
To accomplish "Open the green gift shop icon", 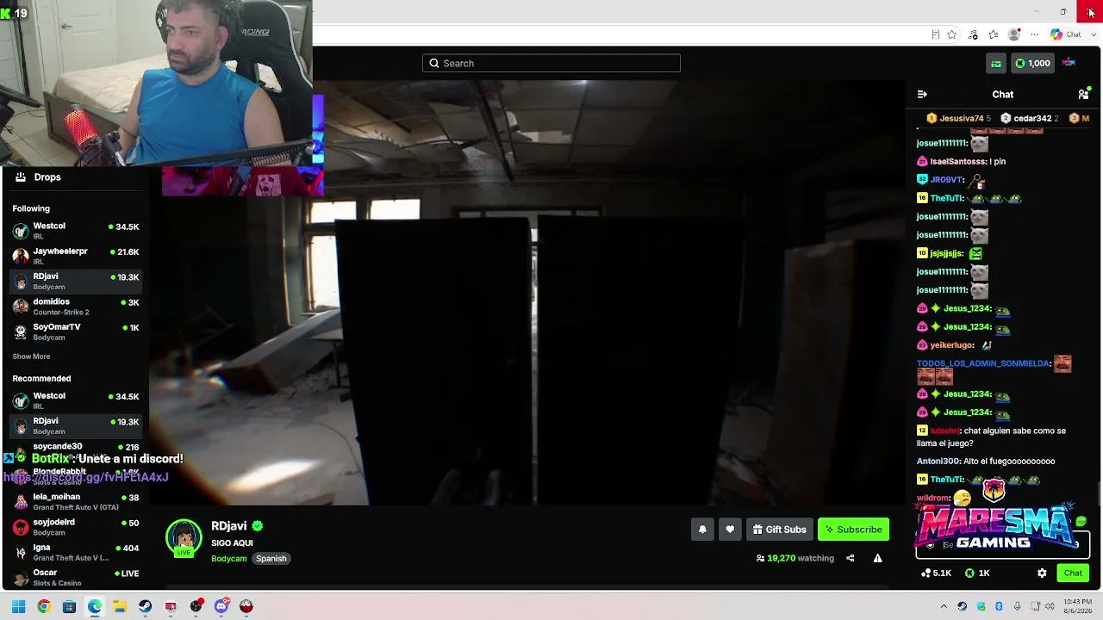I will point(996,63).
